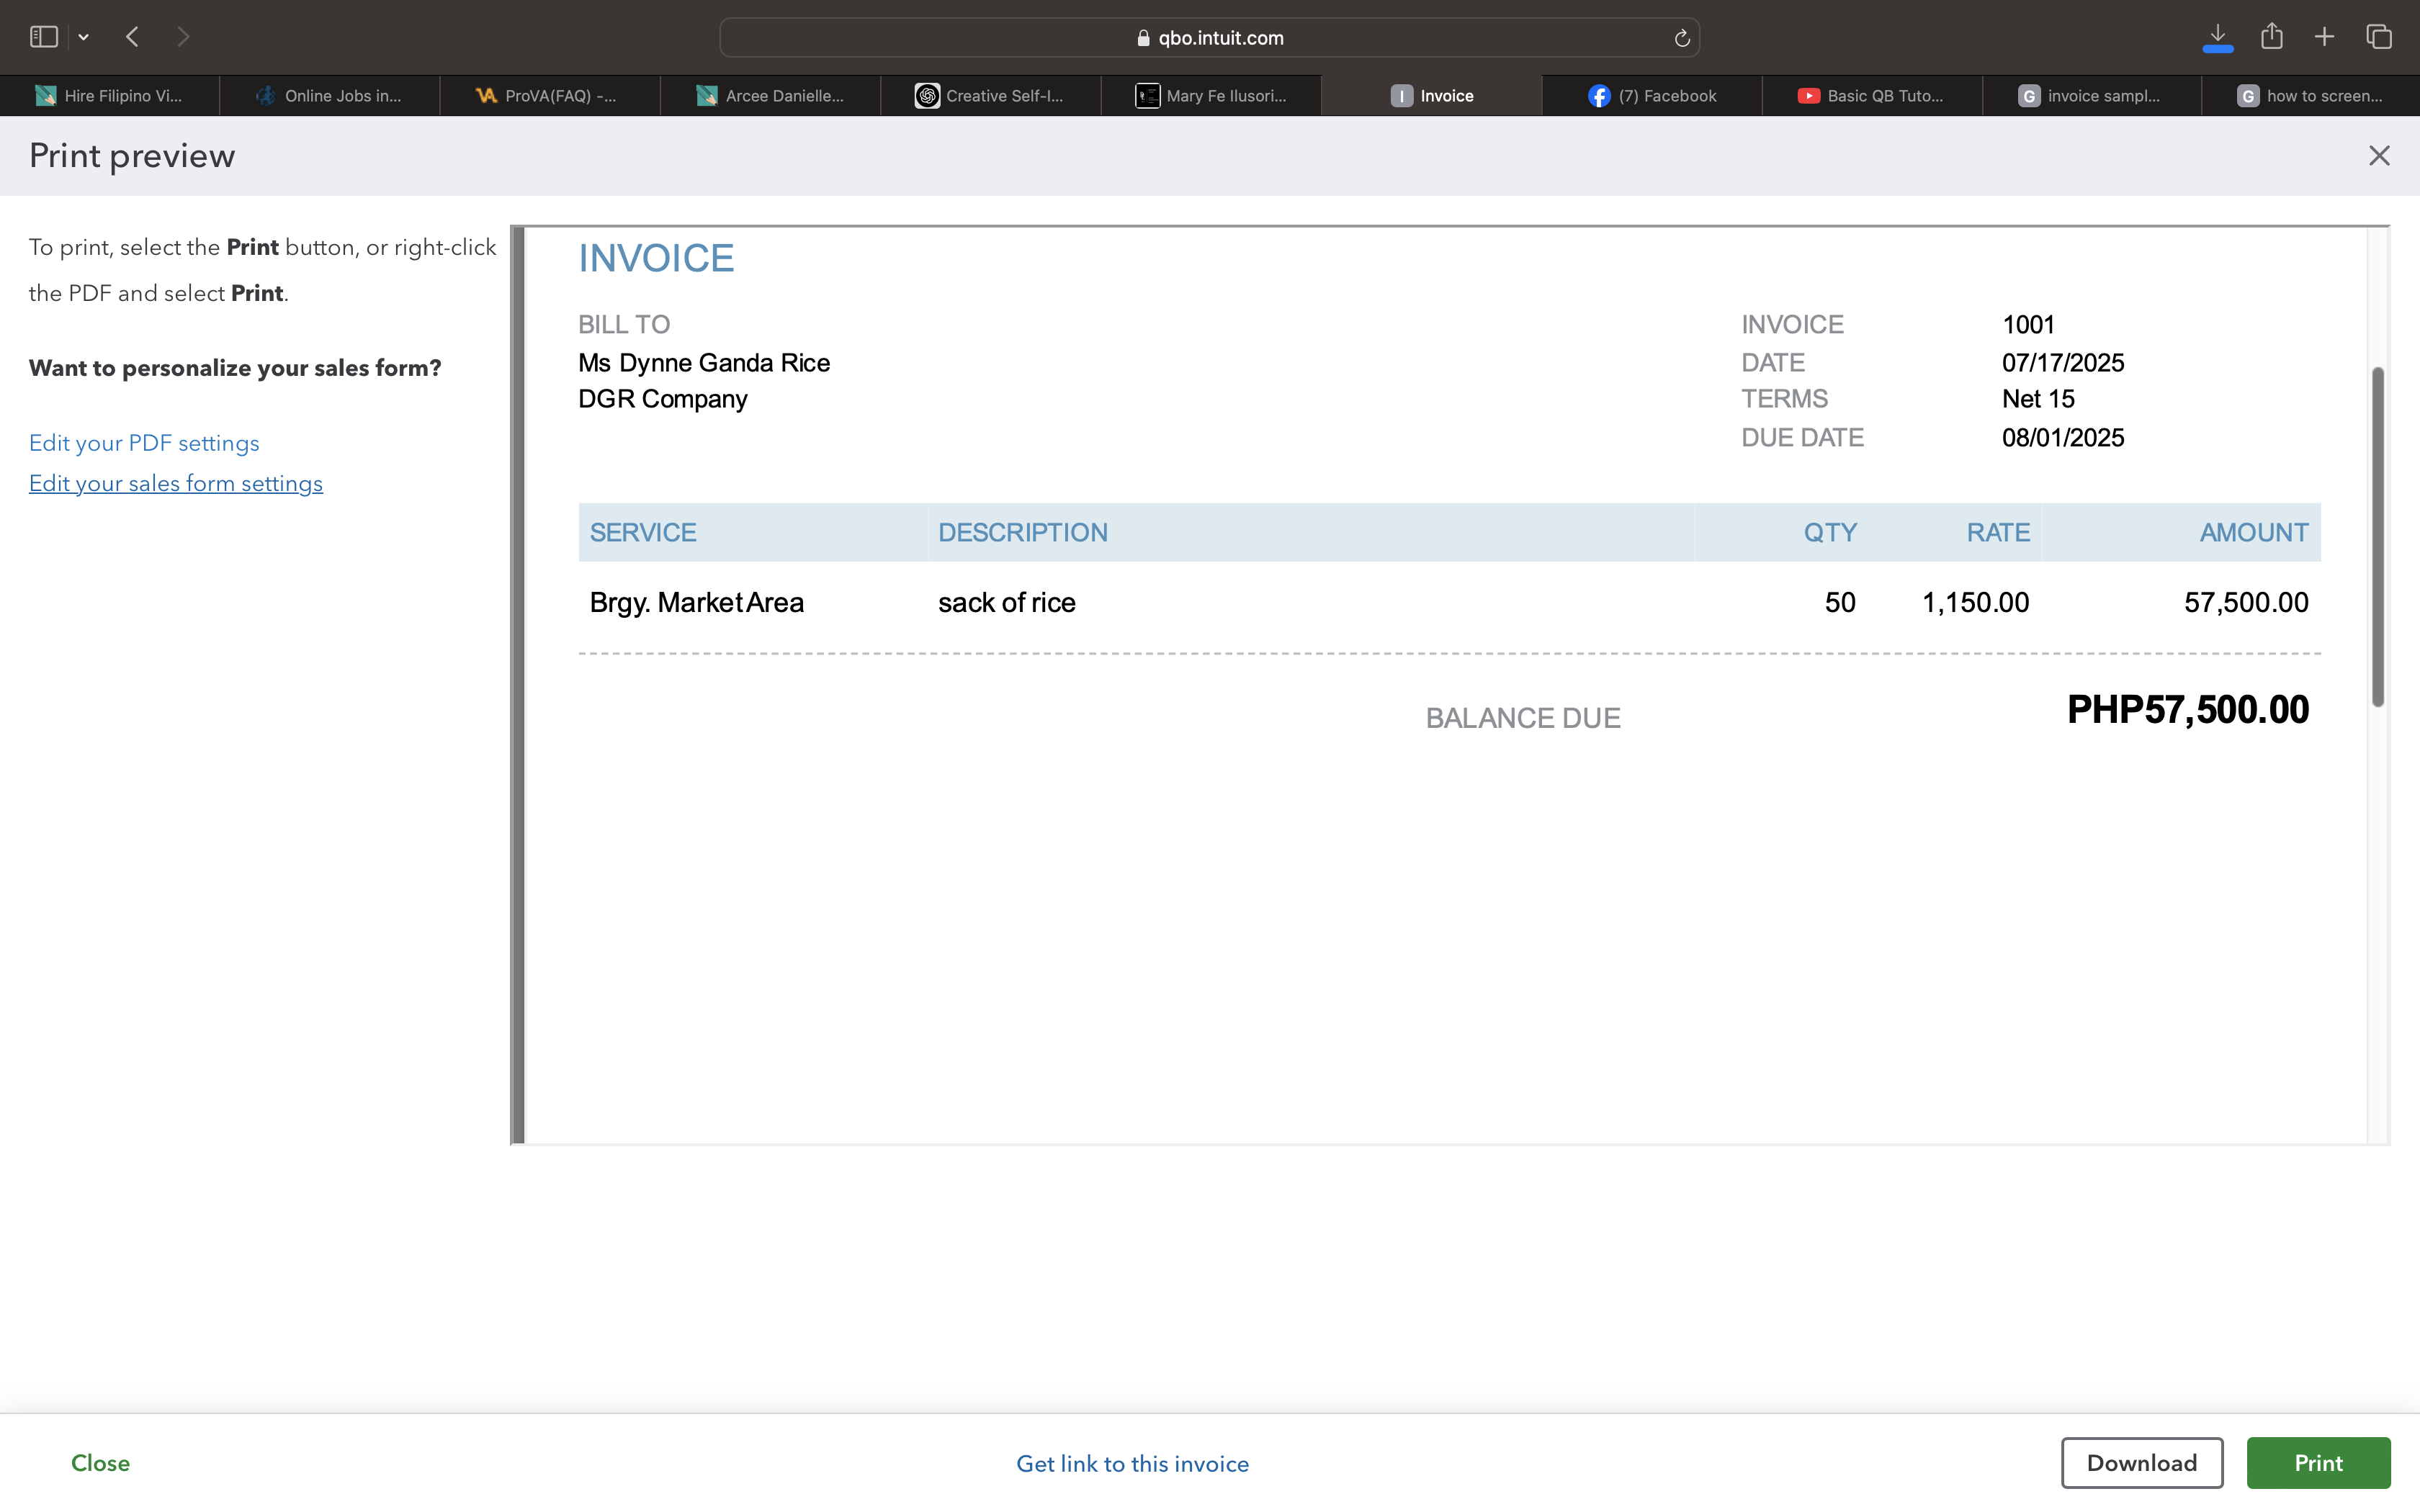The height and width of the screenshot is (1512, 2420).
Task: Switch to the invoice sampl... tab
Action: click(2091, 96)
